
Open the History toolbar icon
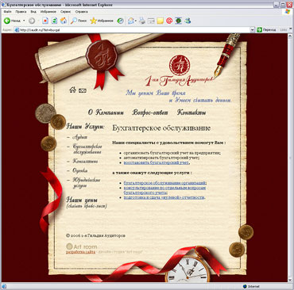pyautogui.click(x=120, y=21)
